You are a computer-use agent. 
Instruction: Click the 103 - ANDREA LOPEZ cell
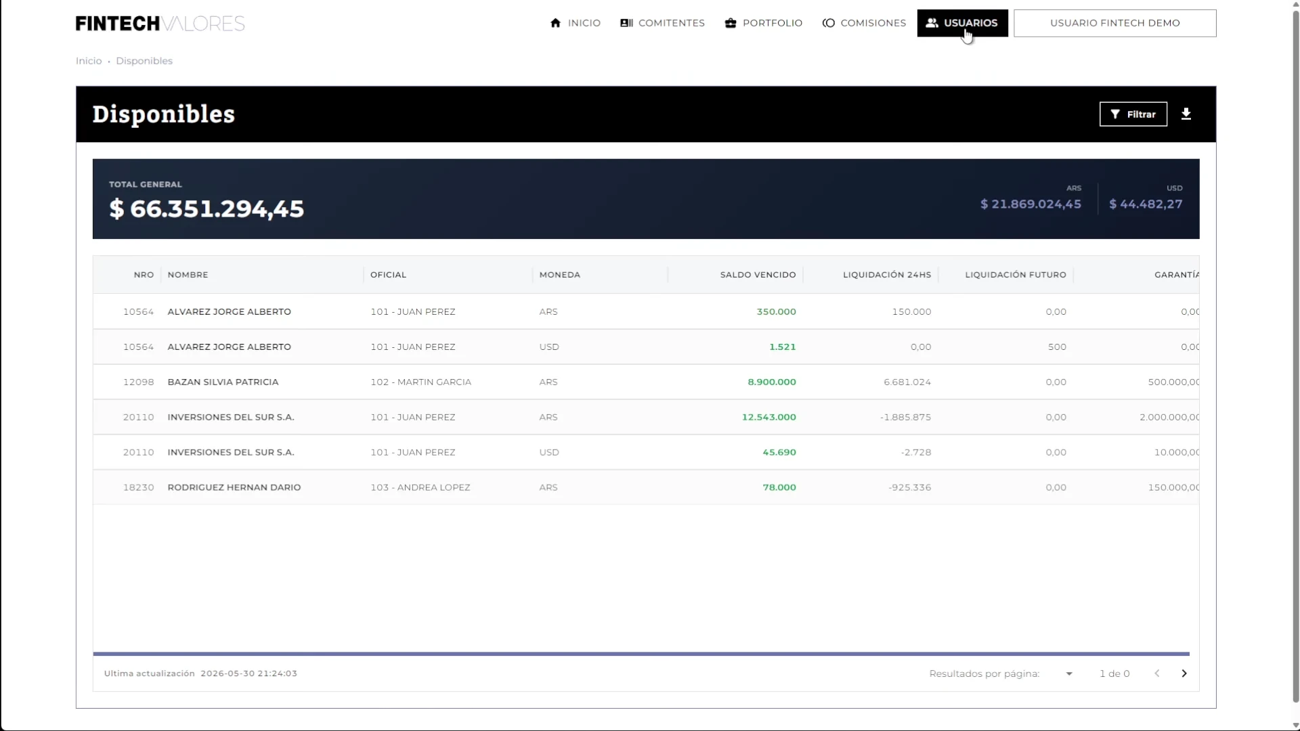pos(420,488)
